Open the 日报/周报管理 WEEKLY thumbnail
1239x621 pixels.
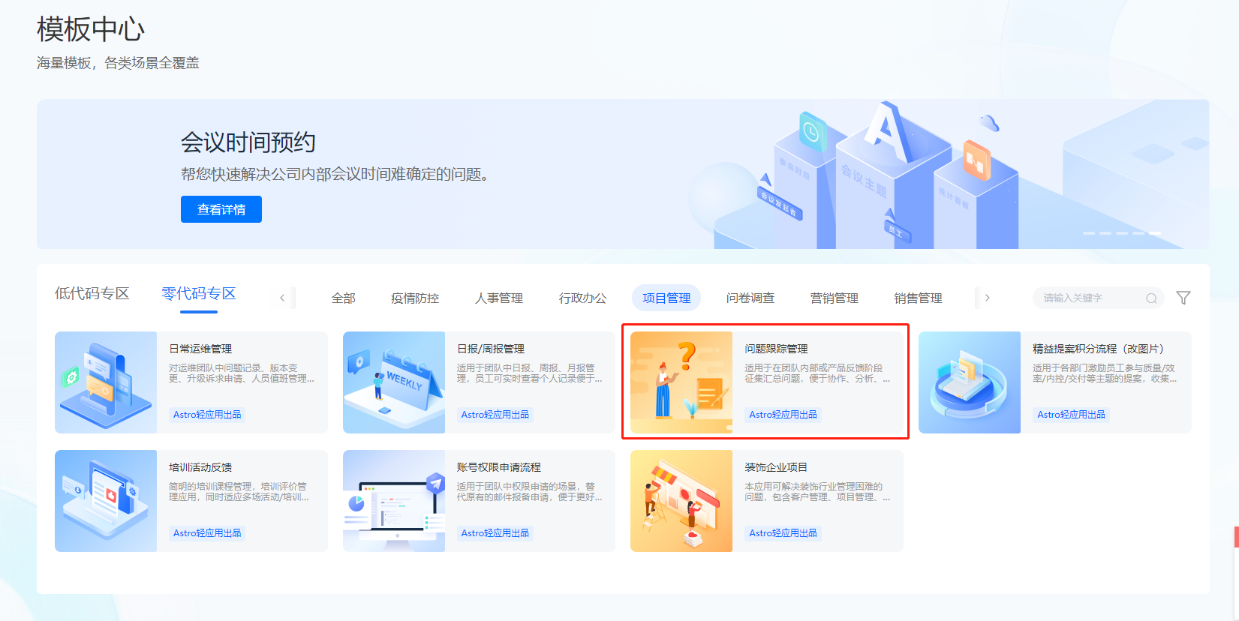point(394,382)
